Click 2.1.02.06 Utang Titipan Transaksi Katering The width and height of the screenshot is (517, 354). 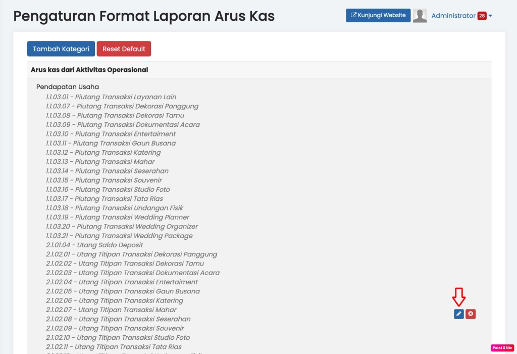(x=112, y=300)
